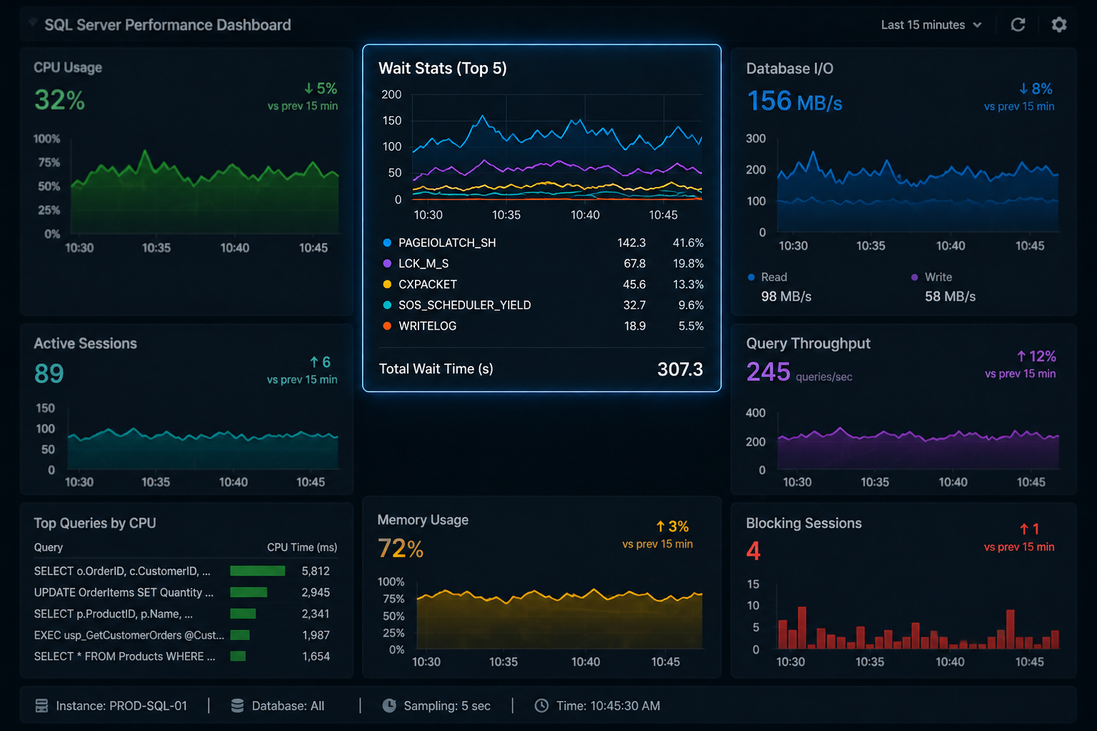Click the '98 MB/s' read rate value
This screenshot has width=1097, height=731.
click(x=786, y=296)
